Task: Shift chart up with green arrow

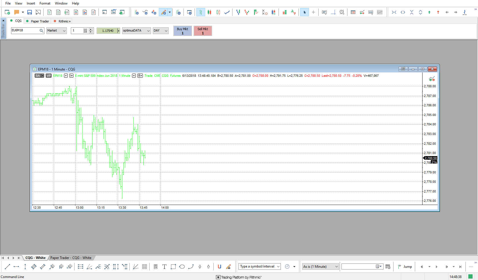Action: pos(429,12)
